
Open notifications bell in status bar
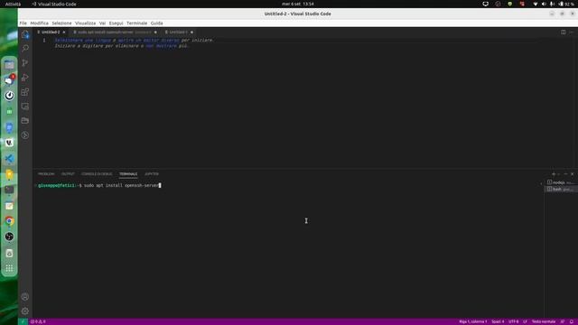point(572,321)
